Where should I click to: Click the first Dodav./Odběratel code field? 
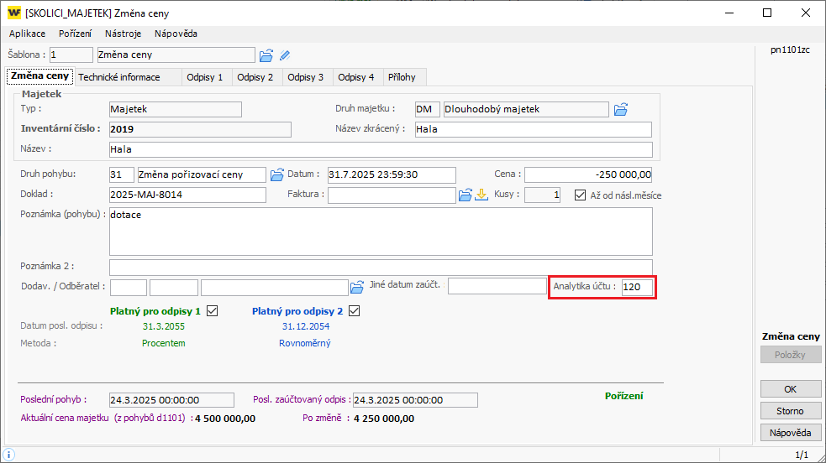(129, 288)
